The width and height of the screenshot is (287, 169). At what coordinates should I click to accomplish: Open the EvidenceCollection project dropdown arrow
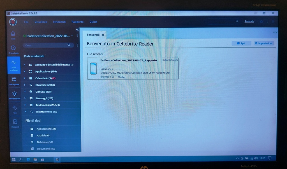72,36
